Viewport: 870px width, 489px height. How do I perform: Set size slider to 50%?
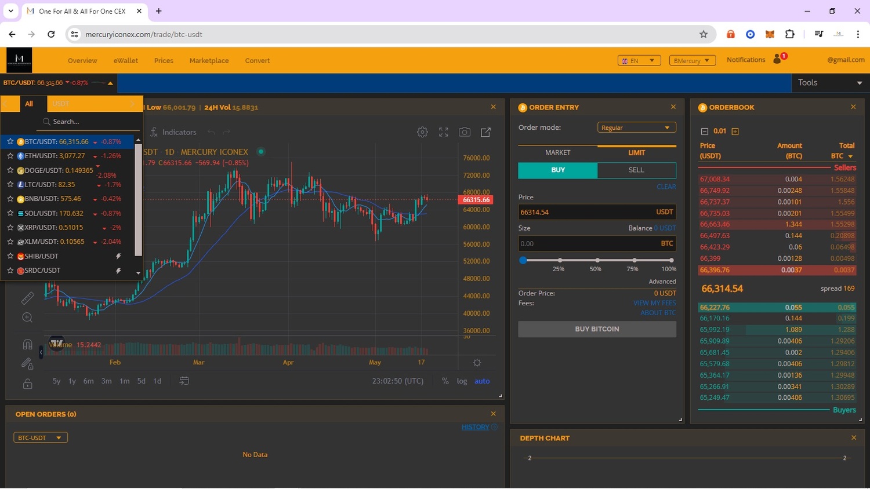tap(597, 260)
